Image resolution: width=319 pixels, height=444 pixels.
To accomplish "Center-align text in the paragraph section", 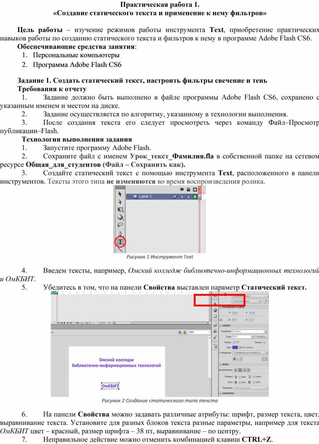I will coord(240,370).
